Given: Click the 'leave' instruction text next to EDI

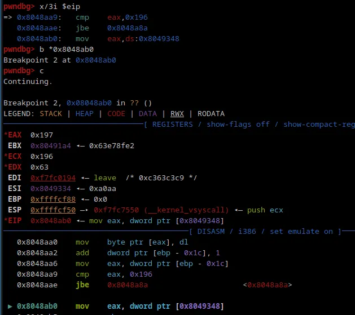Looking at the screenshot, I should [105, 178].
